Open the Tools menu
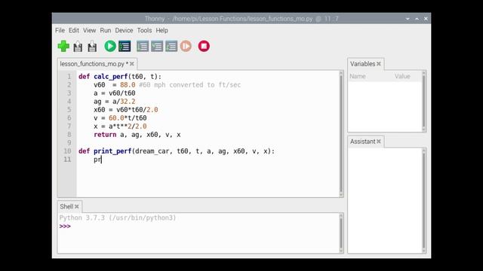The width and height of the screenshot is (483, 271). click(x=144, y=30)
